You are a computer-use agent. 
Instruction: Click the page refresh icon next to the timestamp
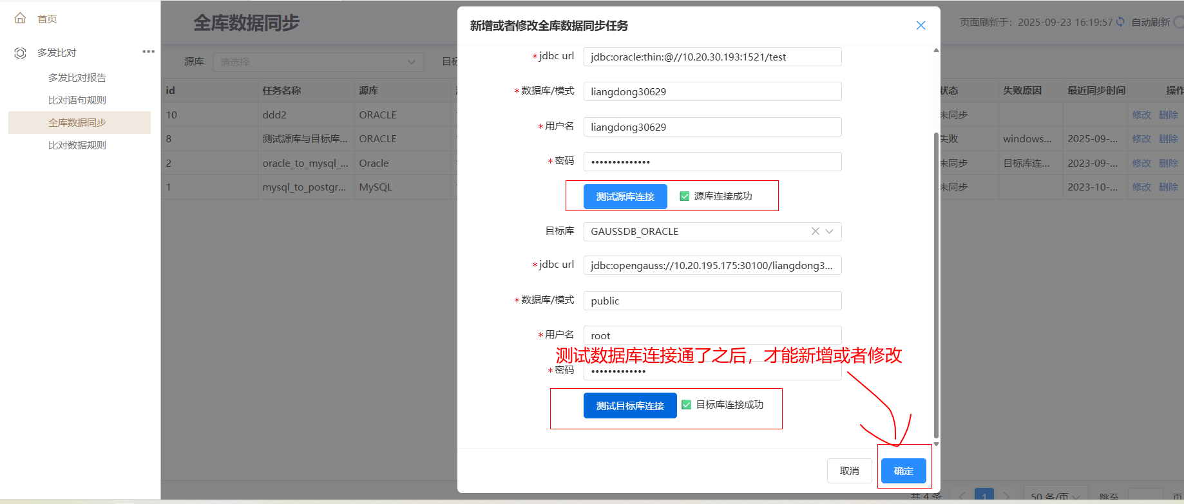[1120, 22]
